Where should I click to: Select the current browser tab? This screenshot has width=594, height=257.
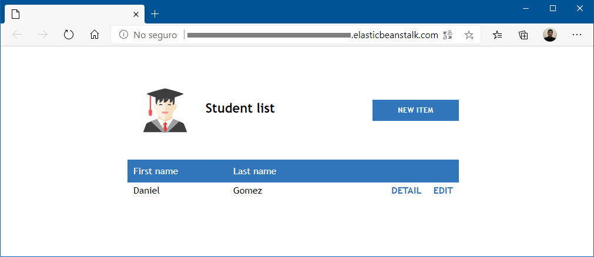[71, 14]
